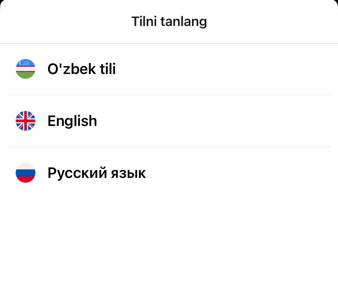Pick the middle language row, English

point(169,121)
